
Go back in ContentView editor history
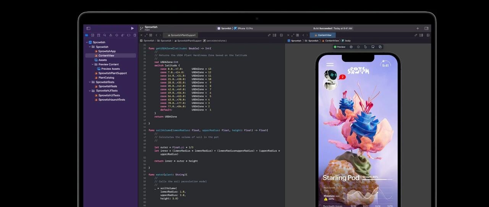[x=303, y=35]
